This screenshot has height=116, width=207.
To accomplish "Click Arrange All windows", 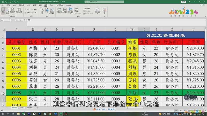I will pyautogui.click(x=65, y=10).
